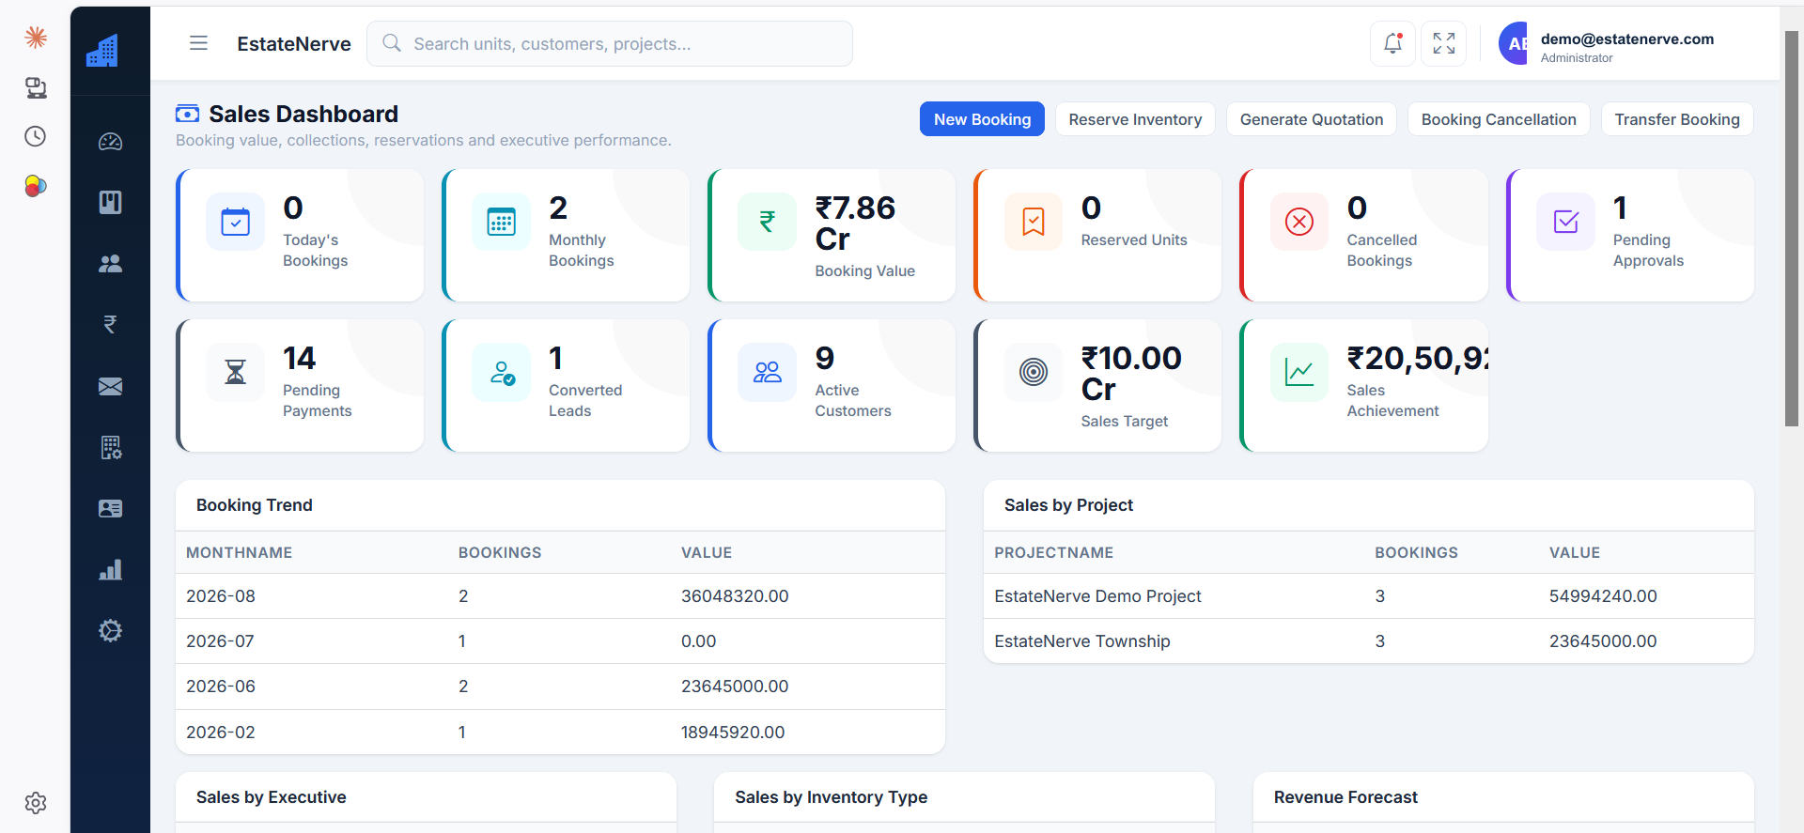Click EstateNerve Township row

point(1368,641)
